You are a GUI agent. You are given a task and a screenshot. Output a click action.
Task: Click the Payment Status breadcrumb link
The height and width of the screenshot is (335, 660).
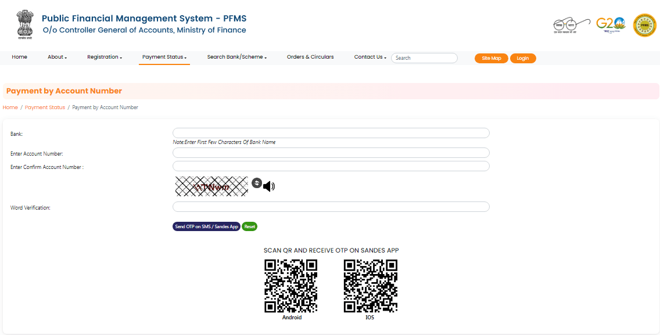coord(45,107)
